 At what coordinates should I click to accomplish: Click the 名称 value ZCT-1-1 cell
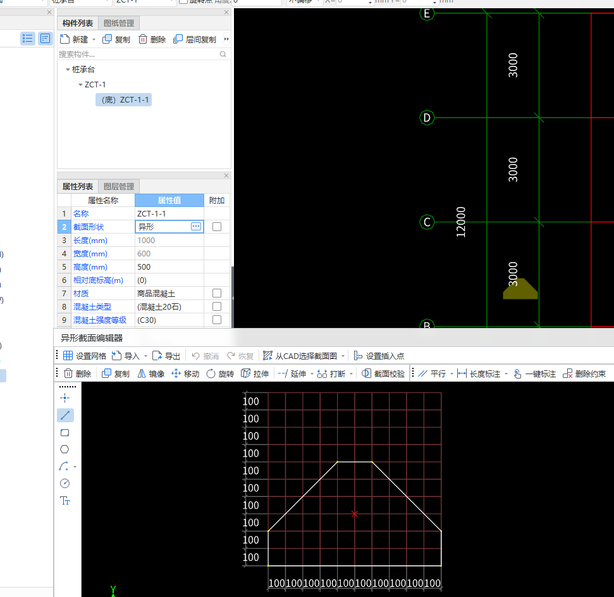coord(169,213)
